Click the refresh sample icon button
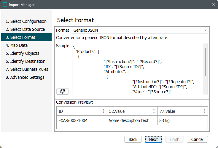The image size is (218, 148). tap(62, 91)
